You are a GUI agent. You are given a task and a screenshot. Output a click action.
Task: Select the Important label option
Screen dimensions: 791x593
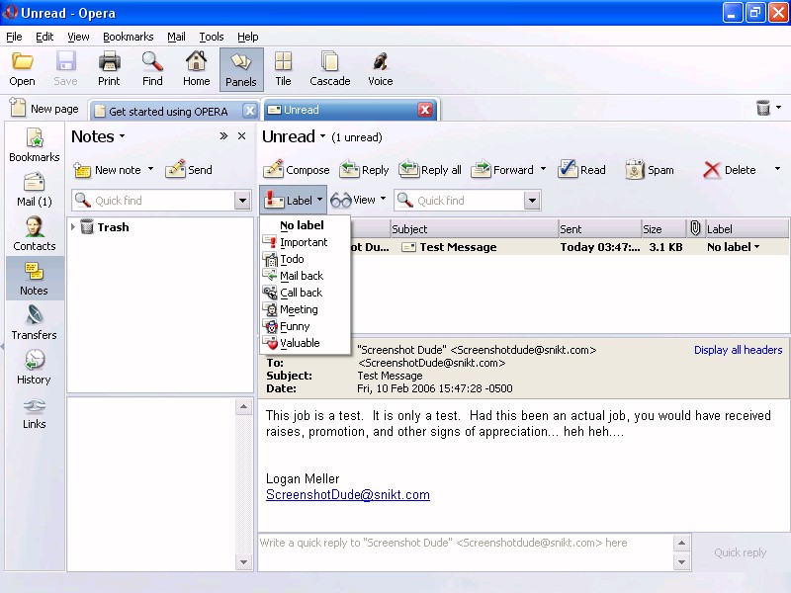(x=304, y=242)
